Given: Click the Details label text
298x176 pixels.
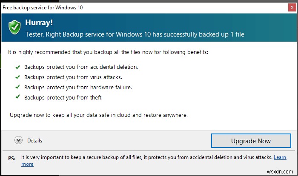Looking at the screenshot, I should (34, 141).
